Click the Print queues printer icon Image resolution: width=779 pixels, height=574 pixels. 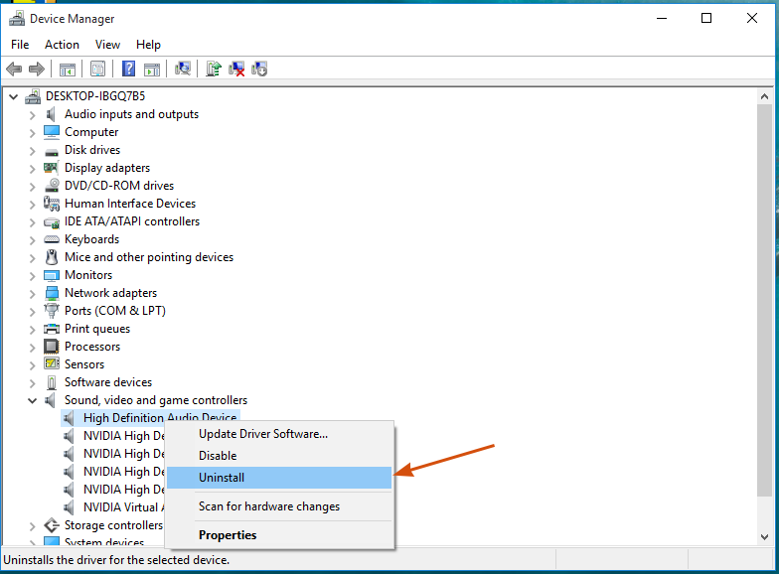pos(52,329)
